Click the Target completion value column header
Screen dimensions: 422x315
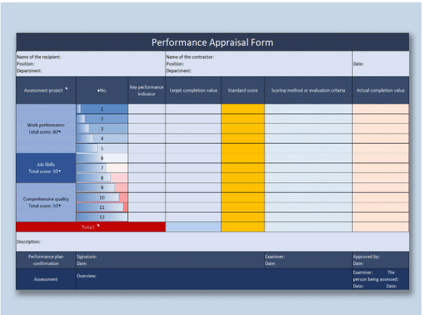tap(193, 91)
